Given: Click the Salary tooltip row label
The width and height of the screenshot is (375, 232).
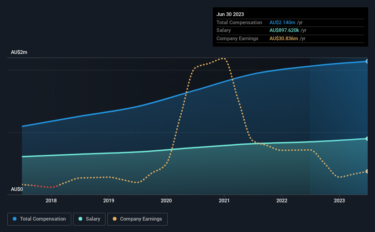Looking at the screenshot, I should [224, 31].
